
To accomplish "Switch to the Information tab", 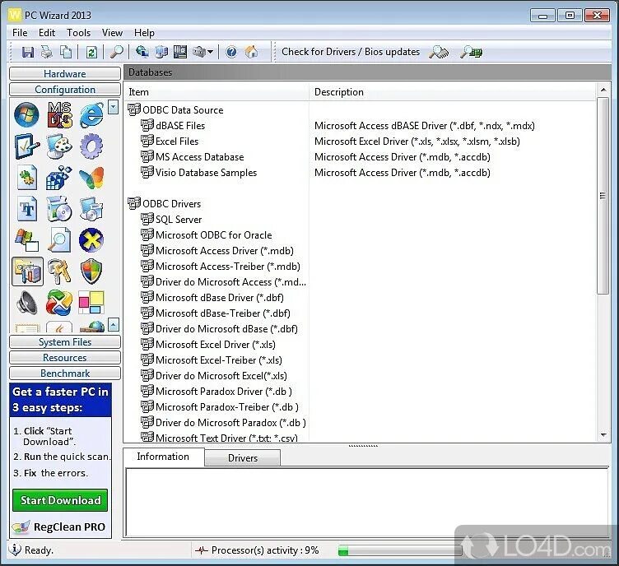I will coord(163,457).
